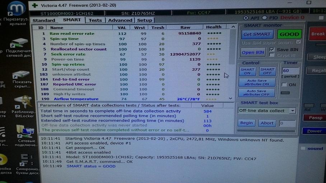Click the drive model ST1000DM003-1CH162 field
This screenshot has height=183, width=326.
(x=67, y=14)
